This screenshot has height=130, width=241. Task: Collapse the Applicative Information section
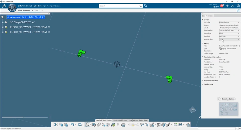[203, 57]
